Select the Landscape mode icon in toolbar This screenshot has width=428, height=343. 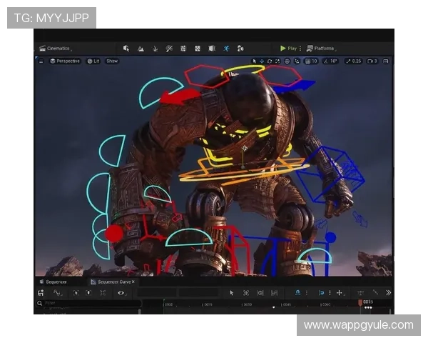(x=141, y=49)
